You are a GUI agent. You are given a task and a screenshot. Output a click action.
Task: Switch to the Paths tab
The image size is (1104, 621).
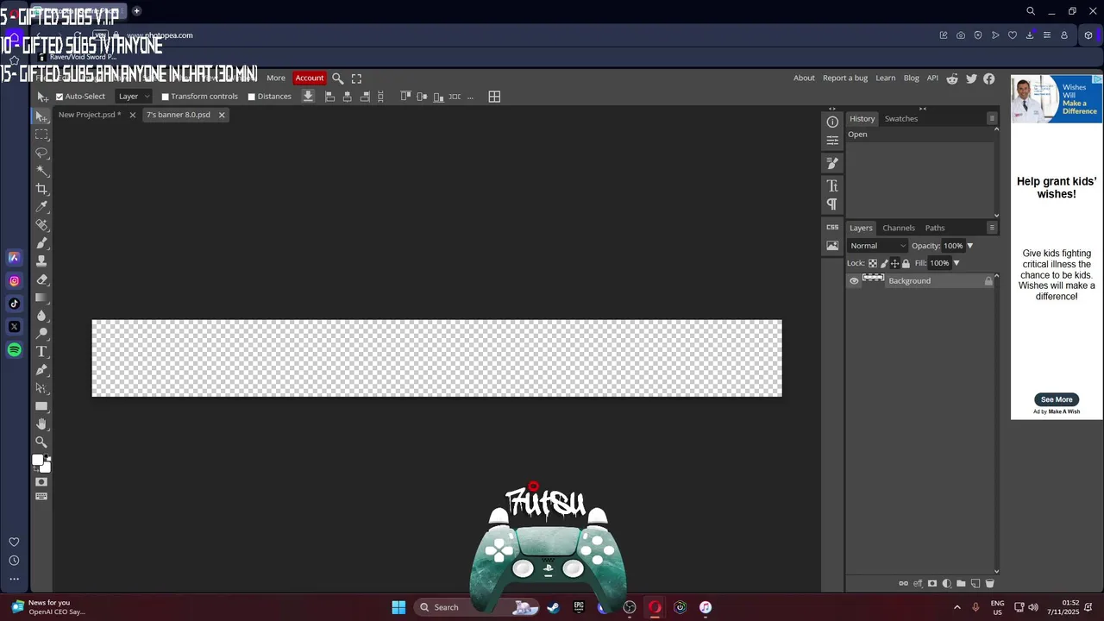click(935, 228)
